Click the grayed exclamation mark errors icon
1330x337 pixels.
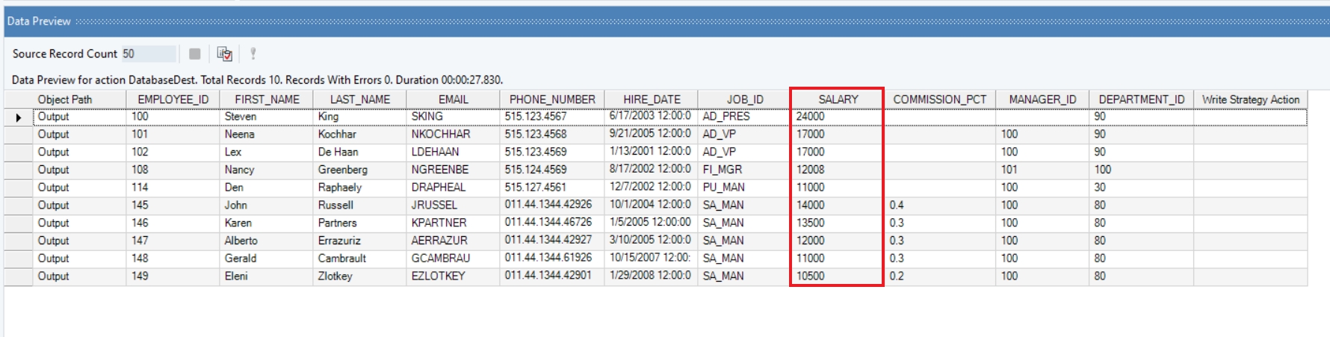[253, 54]
